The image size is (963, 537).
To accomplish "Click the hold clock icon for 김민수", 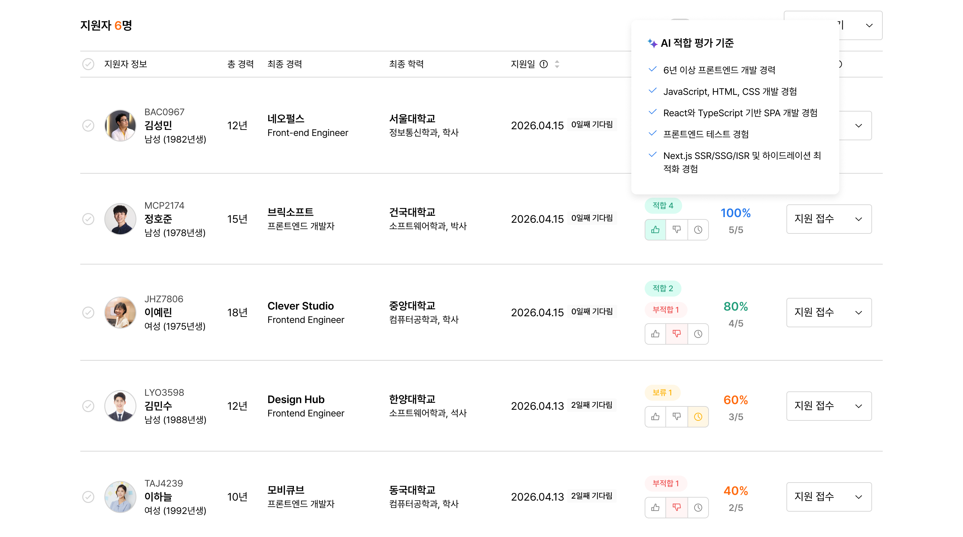I will (x=698, y=417).
